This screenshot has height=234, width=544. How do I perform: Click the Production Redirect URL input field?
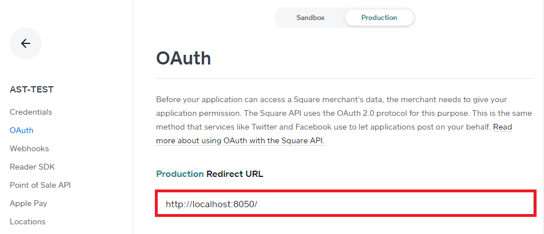[346, 204]
